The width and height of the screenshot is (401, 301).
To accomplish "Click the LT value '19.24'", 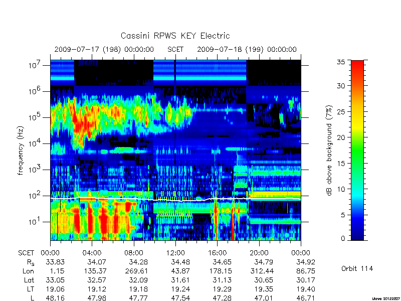I will [x=180, y=289].
